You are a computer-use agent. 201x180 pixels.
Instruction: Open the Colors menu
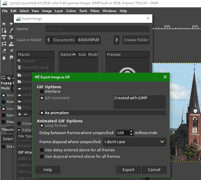(x=71, y=11)
